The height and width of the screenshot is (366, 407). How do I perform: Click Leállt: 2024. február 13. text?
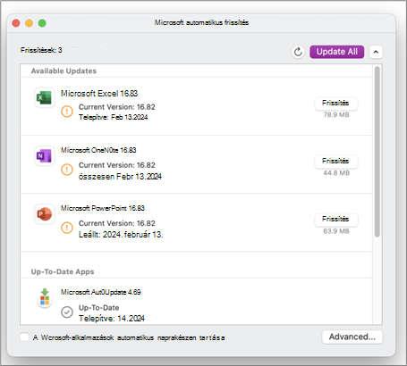click(121, 235)
